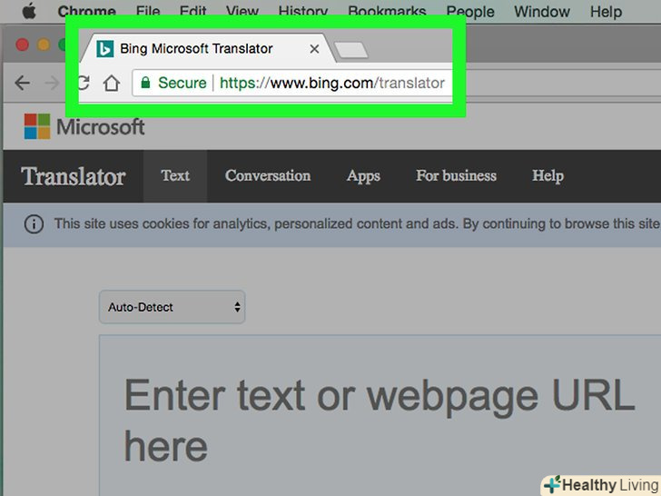
Task: Go back to the previous page
Action: (x=22, y=83)
